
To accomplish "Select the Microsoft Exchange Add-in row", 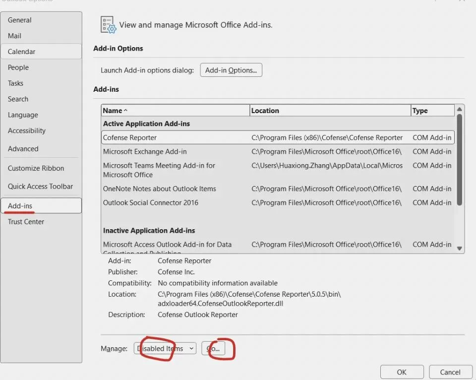I will click(278, 152).
